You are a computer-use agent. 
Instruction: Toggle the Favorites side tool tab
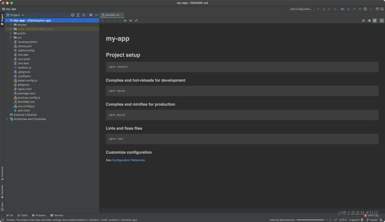tap(2, 192)
